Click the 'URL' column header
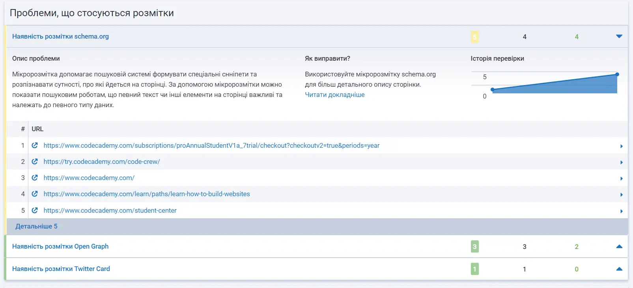Screen dimensions: 633x288 pos(37,129)
